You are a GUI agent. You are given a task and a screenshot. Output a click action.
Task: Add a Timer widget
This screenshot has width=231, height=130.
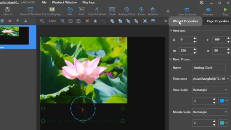(x=141, y=10)
